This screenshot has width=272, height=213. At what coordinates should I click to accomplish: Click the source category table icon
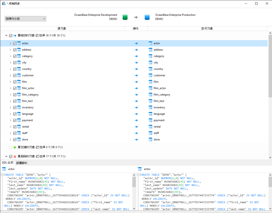(x=19, y=56)
